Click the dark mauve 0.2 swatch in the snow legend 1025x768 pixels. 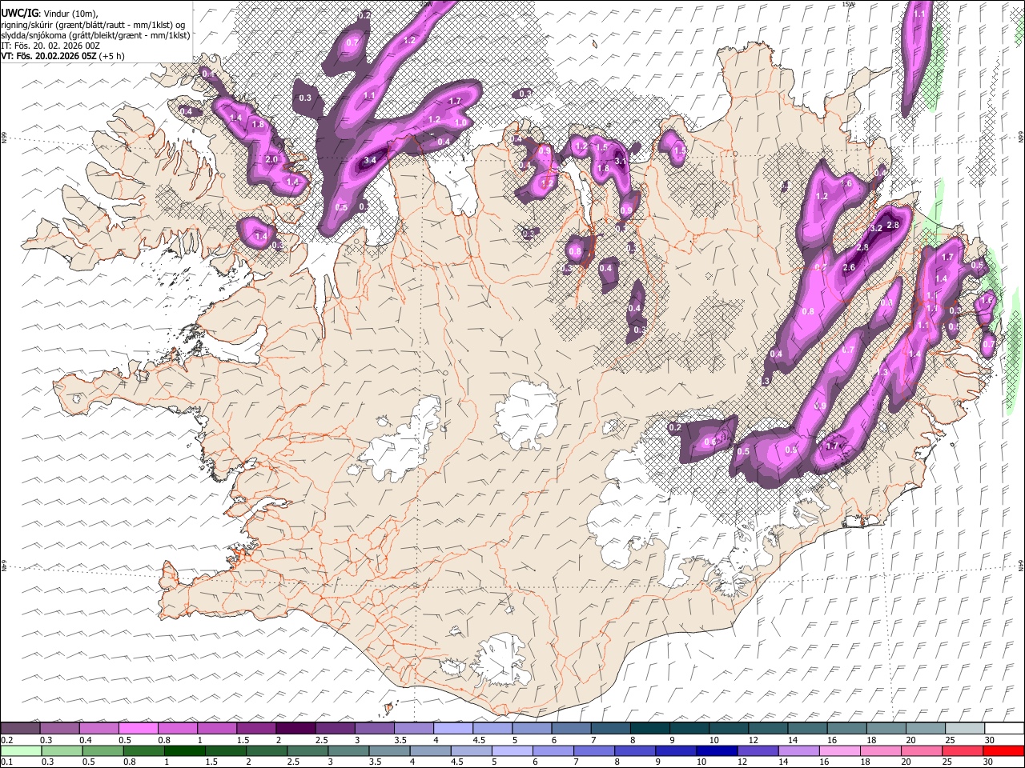coord(20,729)
